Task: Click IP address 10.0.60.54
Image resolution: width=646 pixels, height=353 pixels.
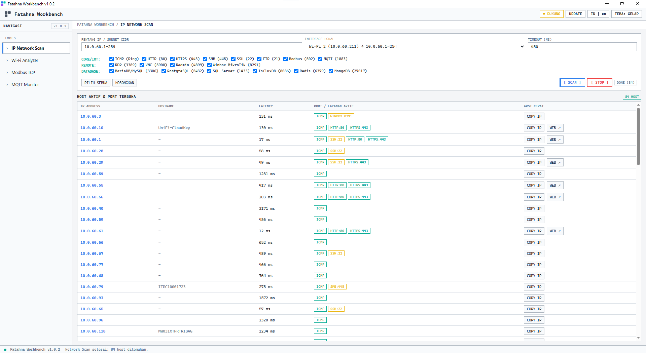Action: click(x=92, y=174)
